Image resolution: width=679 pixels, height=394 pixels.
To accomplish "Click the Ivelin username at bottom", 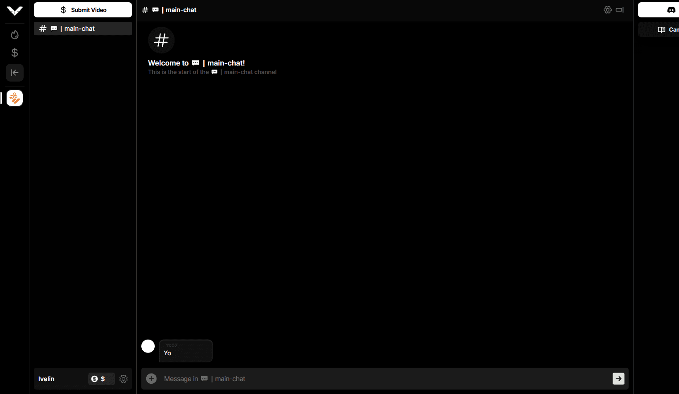I will tap(46, 379).
